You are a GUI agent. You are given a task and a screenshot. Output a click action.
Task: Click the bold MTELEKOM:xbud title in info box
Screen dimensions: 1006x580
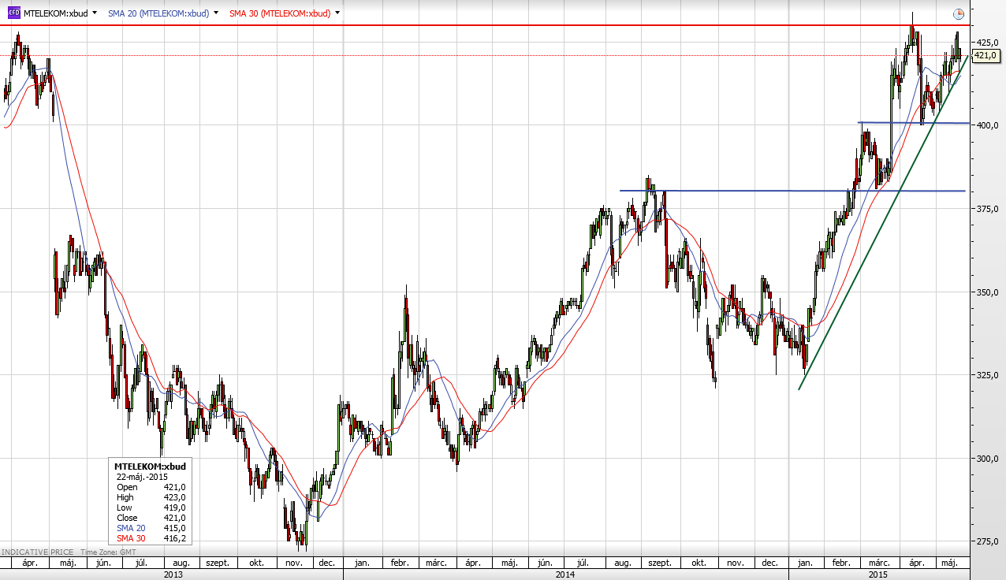[150, 467]
